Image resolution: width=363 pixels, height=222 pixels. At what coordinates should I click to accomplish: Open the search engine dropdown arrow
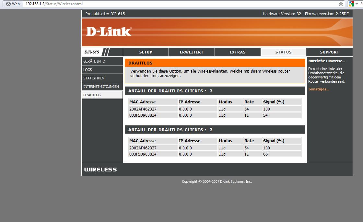coord(357,4)
